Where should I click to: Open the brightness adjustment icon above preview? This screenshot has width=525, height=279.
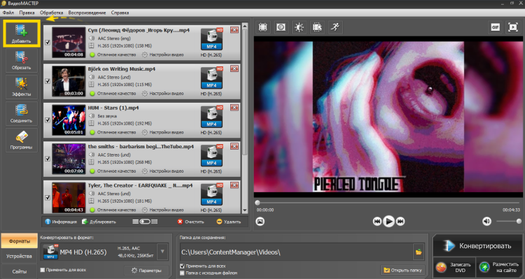tap(299, 27)
